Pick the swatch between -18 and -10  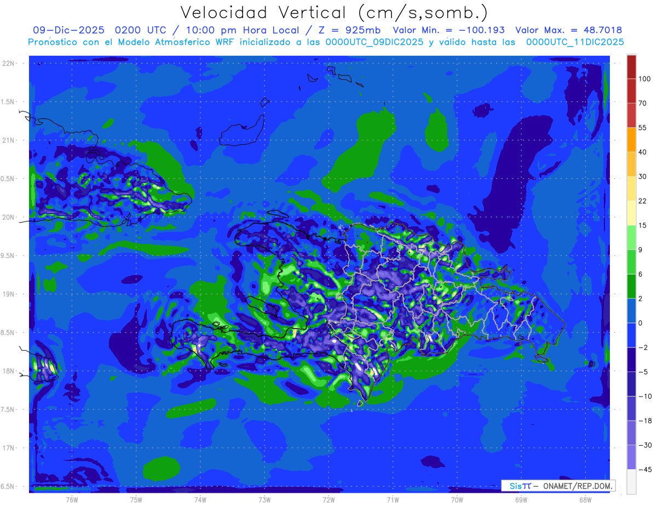coord(631,409)
